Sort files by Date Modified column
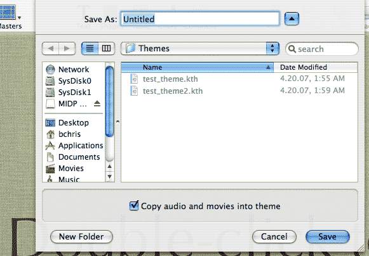Image resolution: width=369 pixels, height=256 pixels. (x=316, y=67)
